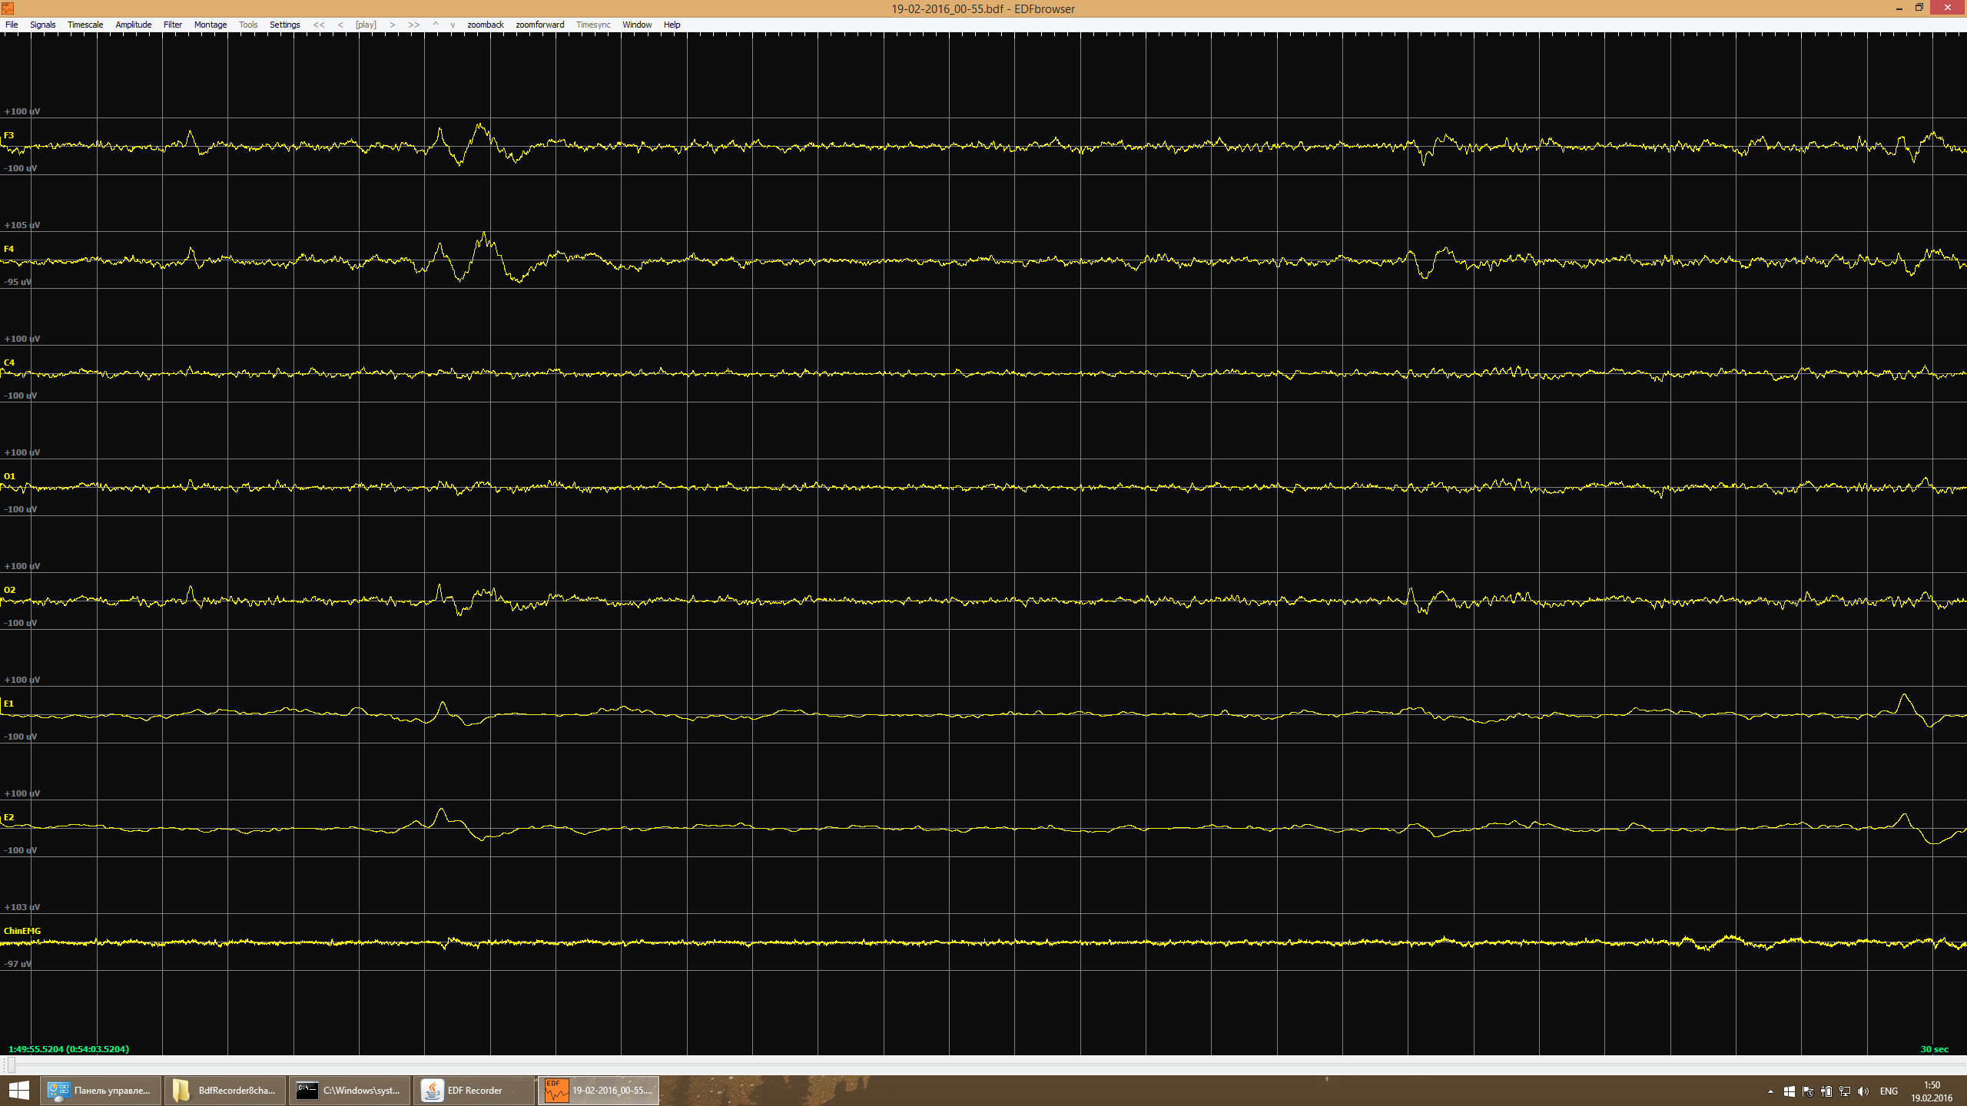
Task: Open the Filter menu
Action: click(172, 25)
